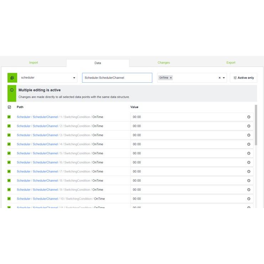This screenshot has height=264, width=264.
Task: Click Scheduler link in channel 1 path
Action: (x=24, y=117)
